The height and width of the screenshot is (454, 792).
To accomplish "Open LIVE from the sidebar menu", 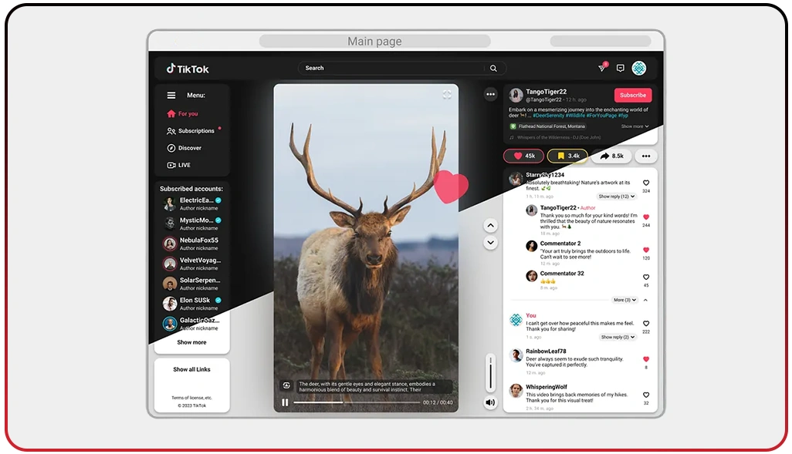I will pyautogui.click(x=184, y=165).
